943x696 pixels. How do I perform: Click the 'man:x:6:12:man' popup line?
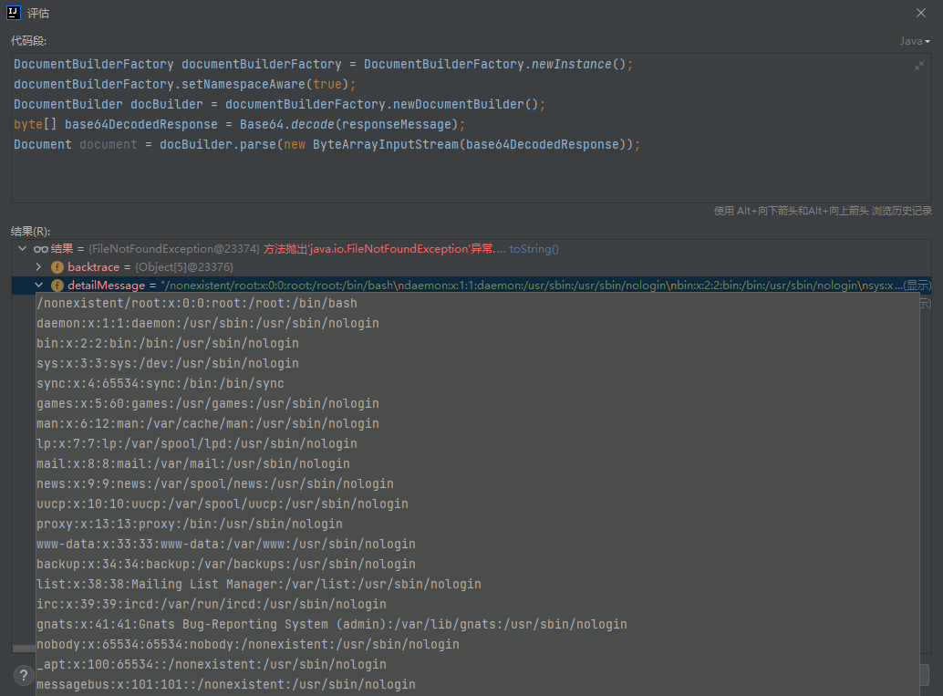(x=208, y=423)
